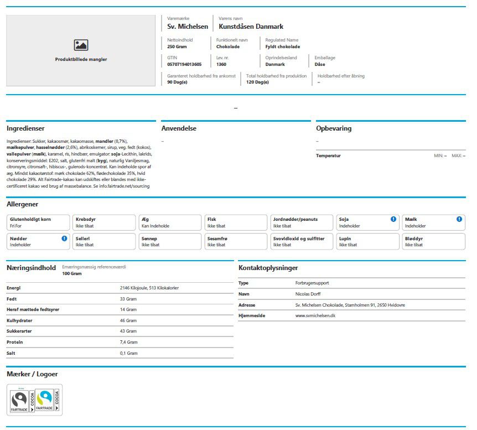This screenshot has height=430, width=477.
Task: Click the info icon on the Mælk allergen card
Action: click(x=459, y=219)
